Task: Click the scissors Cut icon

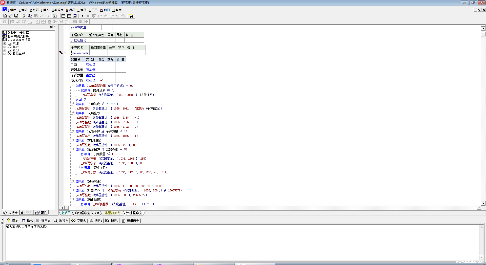Action: 24,16
